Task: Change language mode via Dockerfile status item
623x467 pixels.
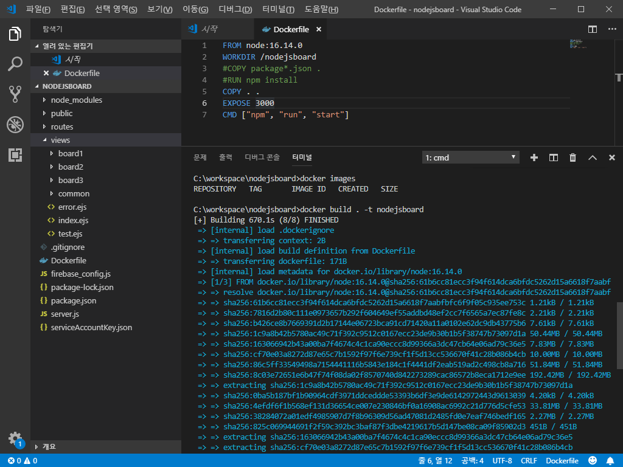Action: point(562,461)
